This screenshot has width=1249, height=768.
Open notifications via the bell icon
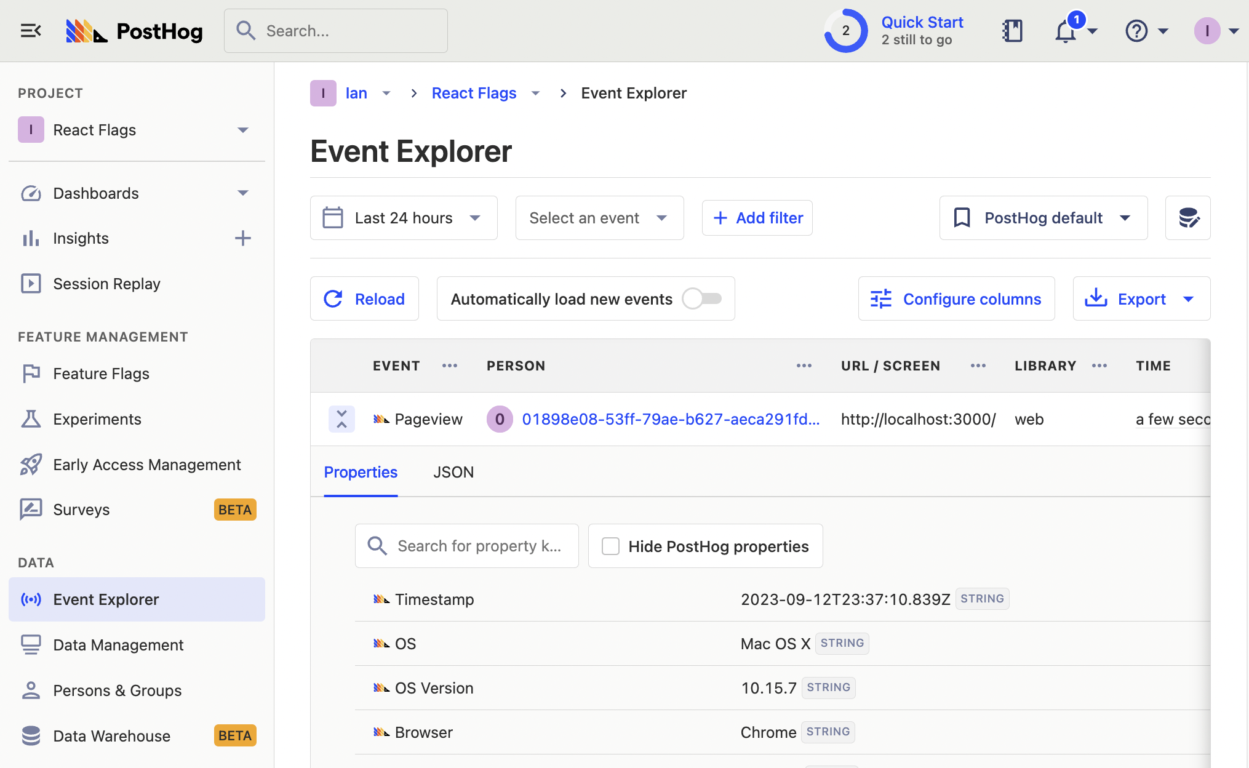[1064, 30]
